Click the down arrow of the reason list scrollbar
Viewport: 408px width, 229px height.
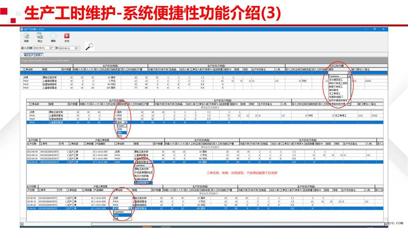click(x=349, y=104)
